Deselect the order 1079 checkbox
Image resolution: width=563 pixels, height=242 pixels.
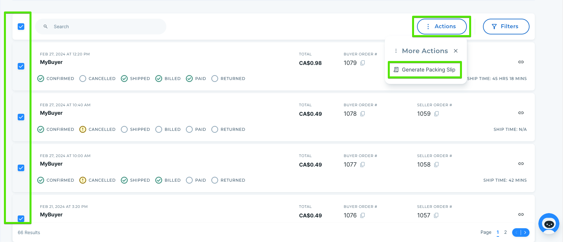(21, 66)
